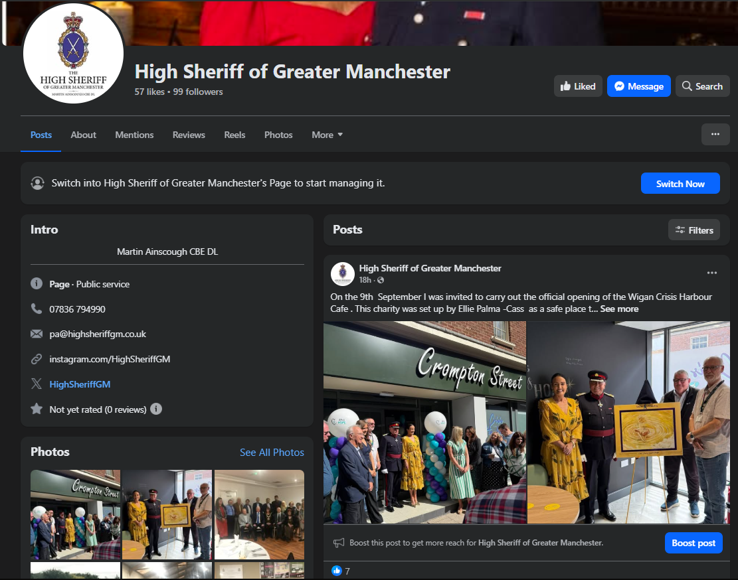Open the About tab
Screen dimensions: 738x580
point(83,135)
